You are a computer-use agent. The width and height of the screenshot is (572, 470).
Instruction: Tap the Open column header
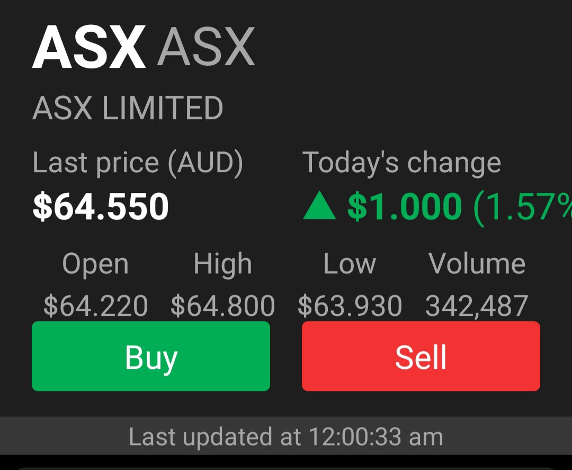click(x=95, y=263)
